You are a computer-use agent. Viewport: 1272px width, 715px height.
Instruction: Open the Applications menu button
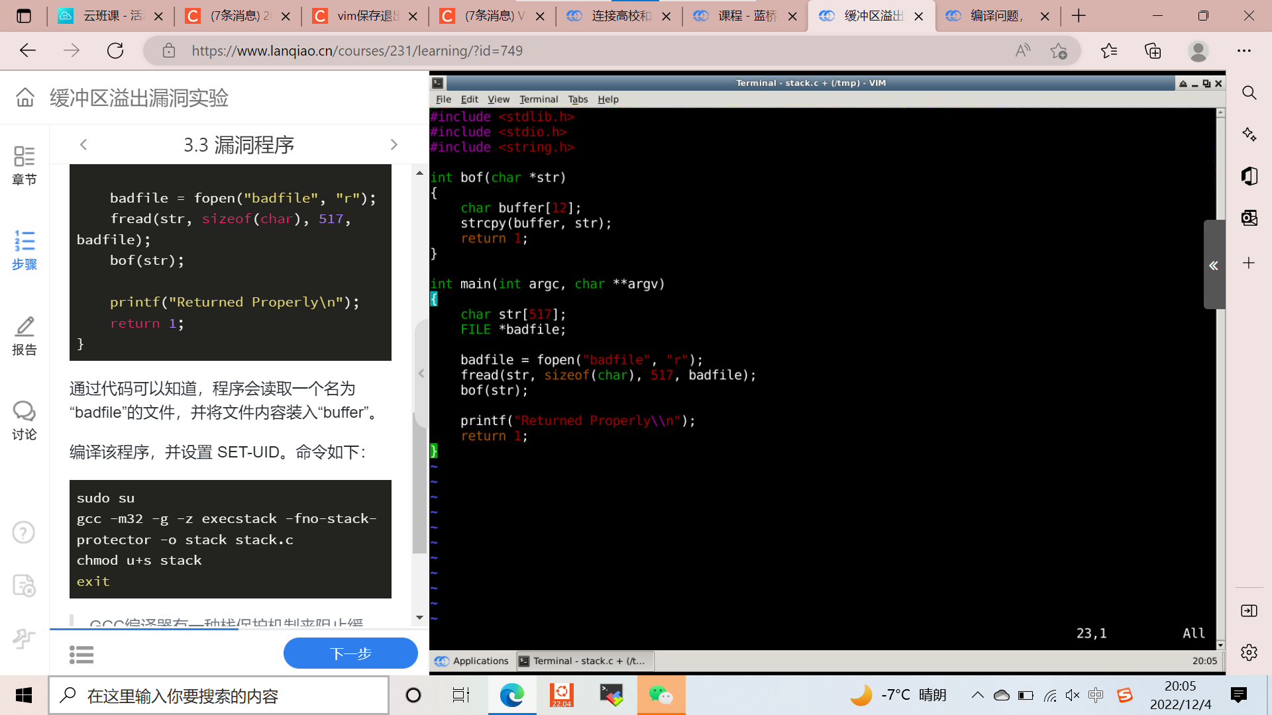(472, 661)
